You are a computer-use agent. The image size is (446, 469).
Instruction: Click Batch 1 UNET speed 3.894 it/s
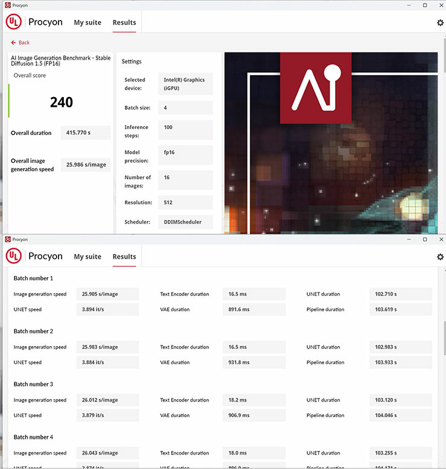tap(108, 309)
